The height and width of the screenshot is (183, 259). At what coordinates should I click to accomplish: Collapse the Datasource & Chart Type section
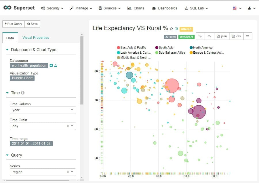[7, 50]
